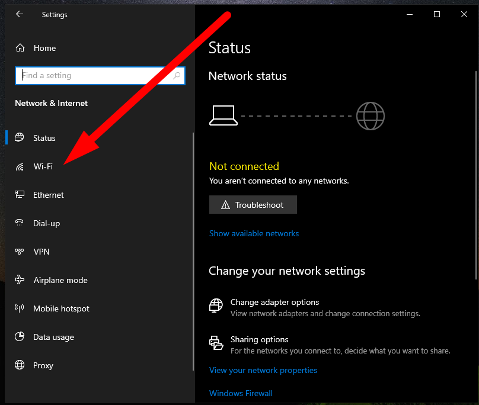Click View your network properties link
Screen dimensions: 479x405
(x=263, y=370)
